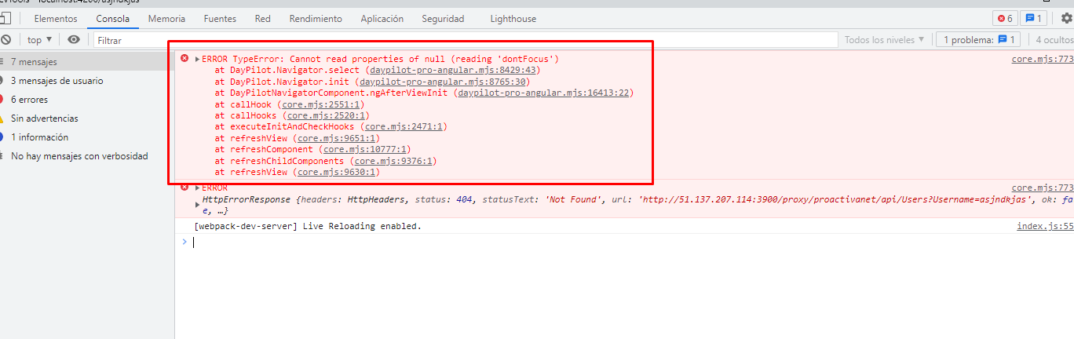Open the Todos los niveles log level dropdown
The width and height of the screenshot is (1074, 339).
[884, 39]
